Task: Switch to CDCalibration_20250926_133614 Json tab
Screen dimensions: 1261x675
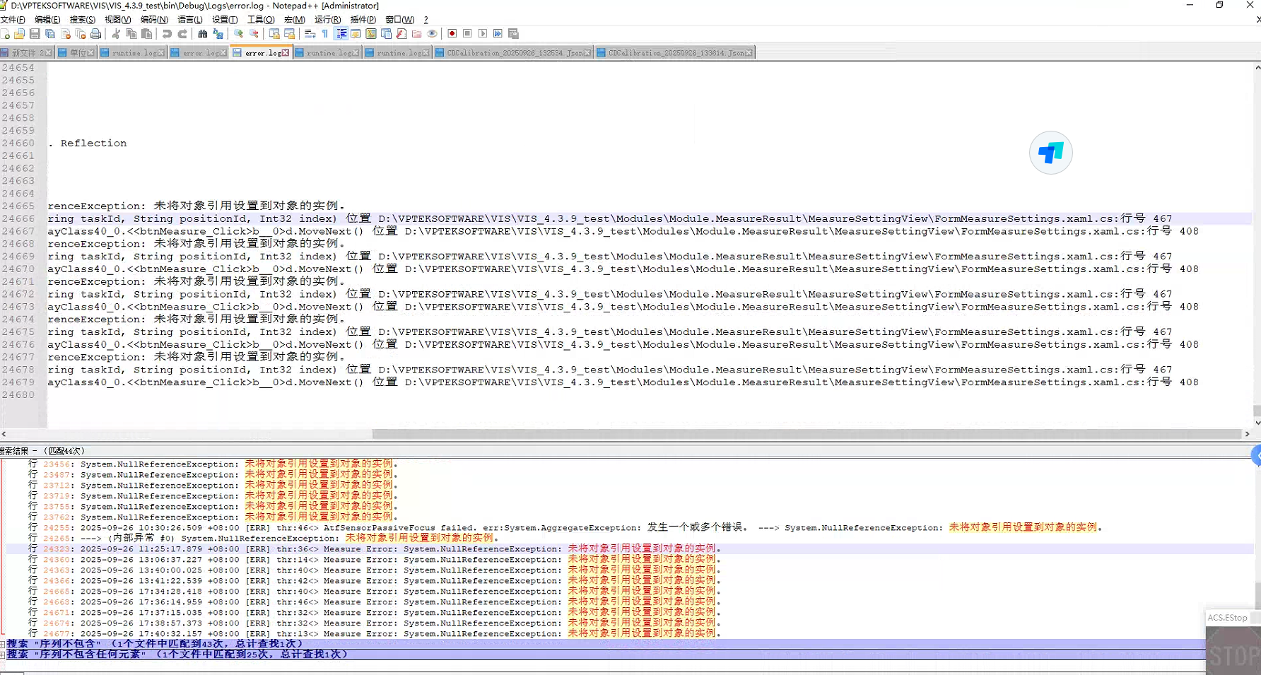Action: [x=675, y=53]
